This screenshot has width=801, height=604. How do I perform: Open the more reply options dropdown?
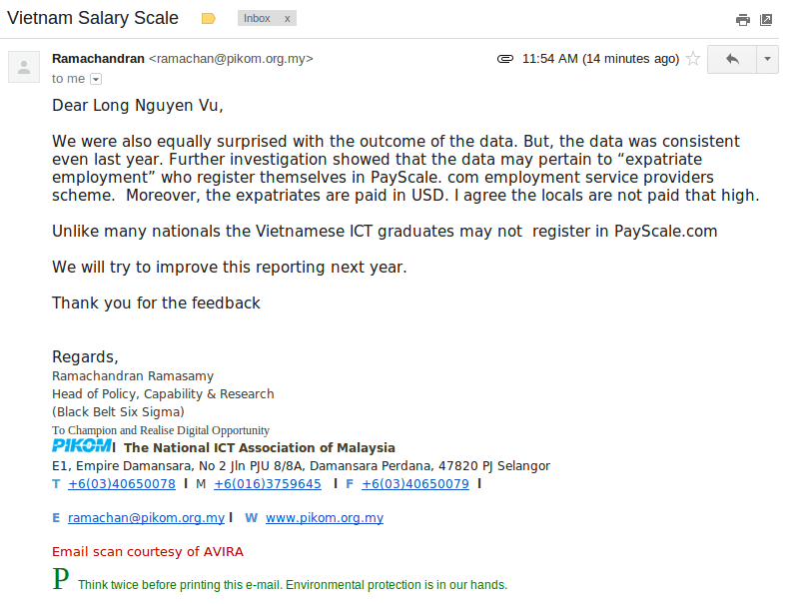click(767, 59)
